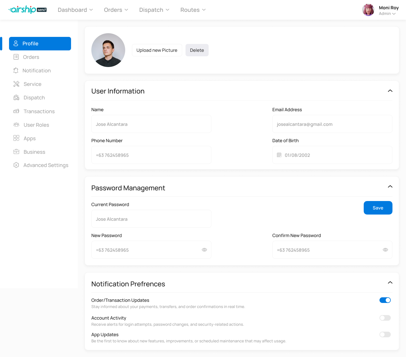406x357 pixels.
Task: Open the Routes dropdown menu
Action: pyautogui.click(x=193, y=10)
